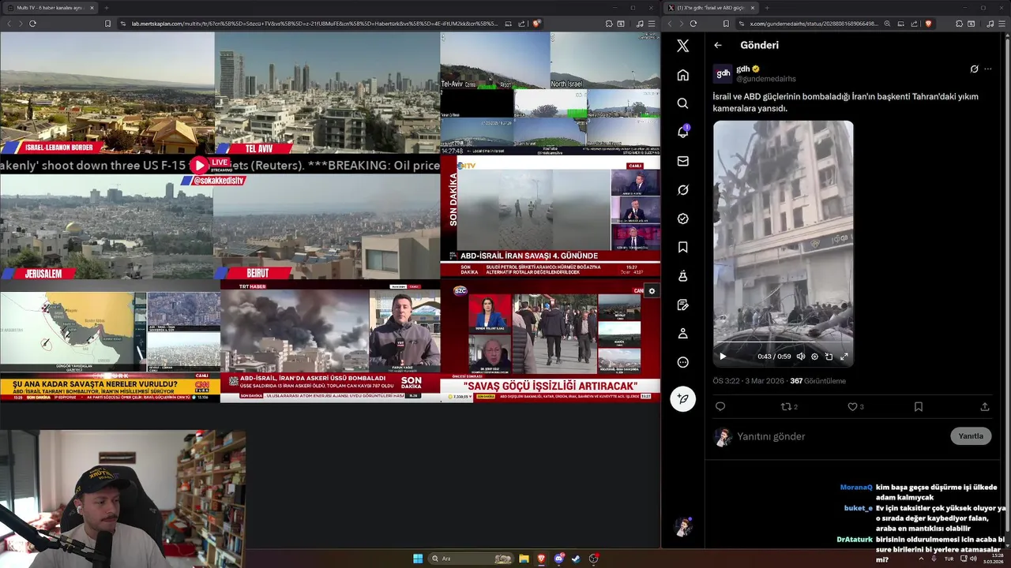The height and width of the screenshot is (568, 1011).
Task: Share the gdh tweet
Action: [984, 407]
